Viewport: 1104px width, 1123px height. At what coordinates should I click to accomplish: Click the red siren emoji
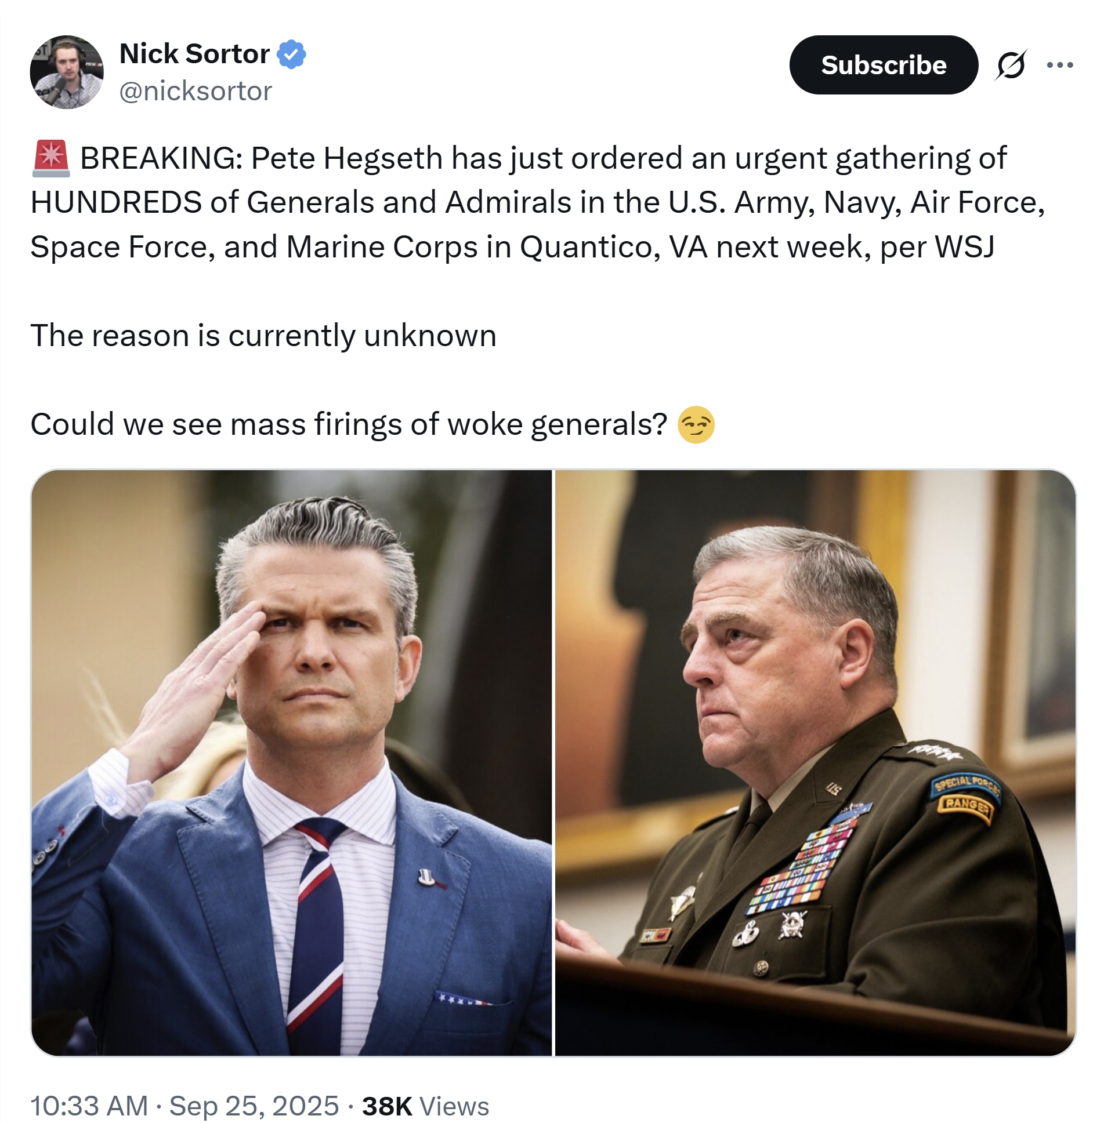click(x=51, y=158)
